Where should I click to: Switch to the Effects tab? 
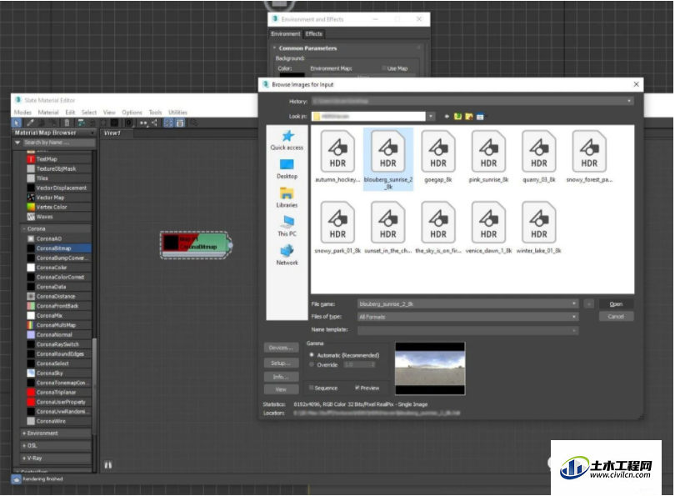pos(314,34)
